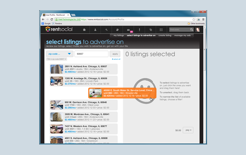This screenshot has height=155, width=246.
Task: Open the 'create listing' tab
Action: tap(165, 35)
